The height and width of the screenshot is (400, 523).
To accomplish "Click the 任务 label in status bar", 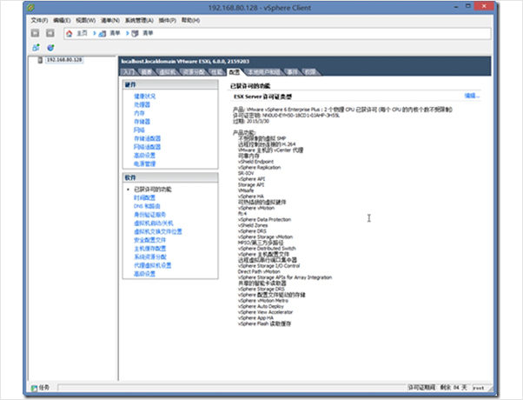I will point(44,388).
